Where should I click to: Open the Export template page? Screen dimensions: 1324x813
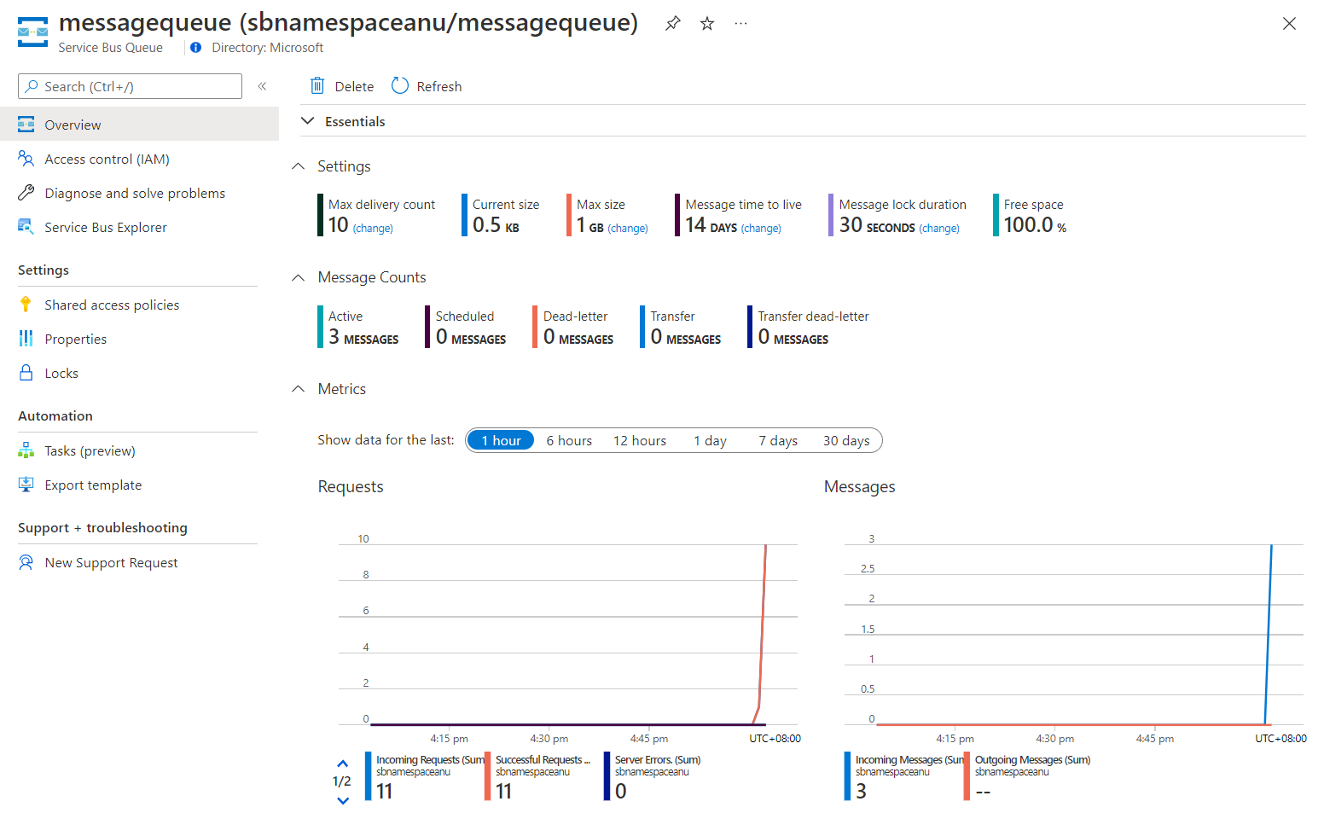click(93, 485)
